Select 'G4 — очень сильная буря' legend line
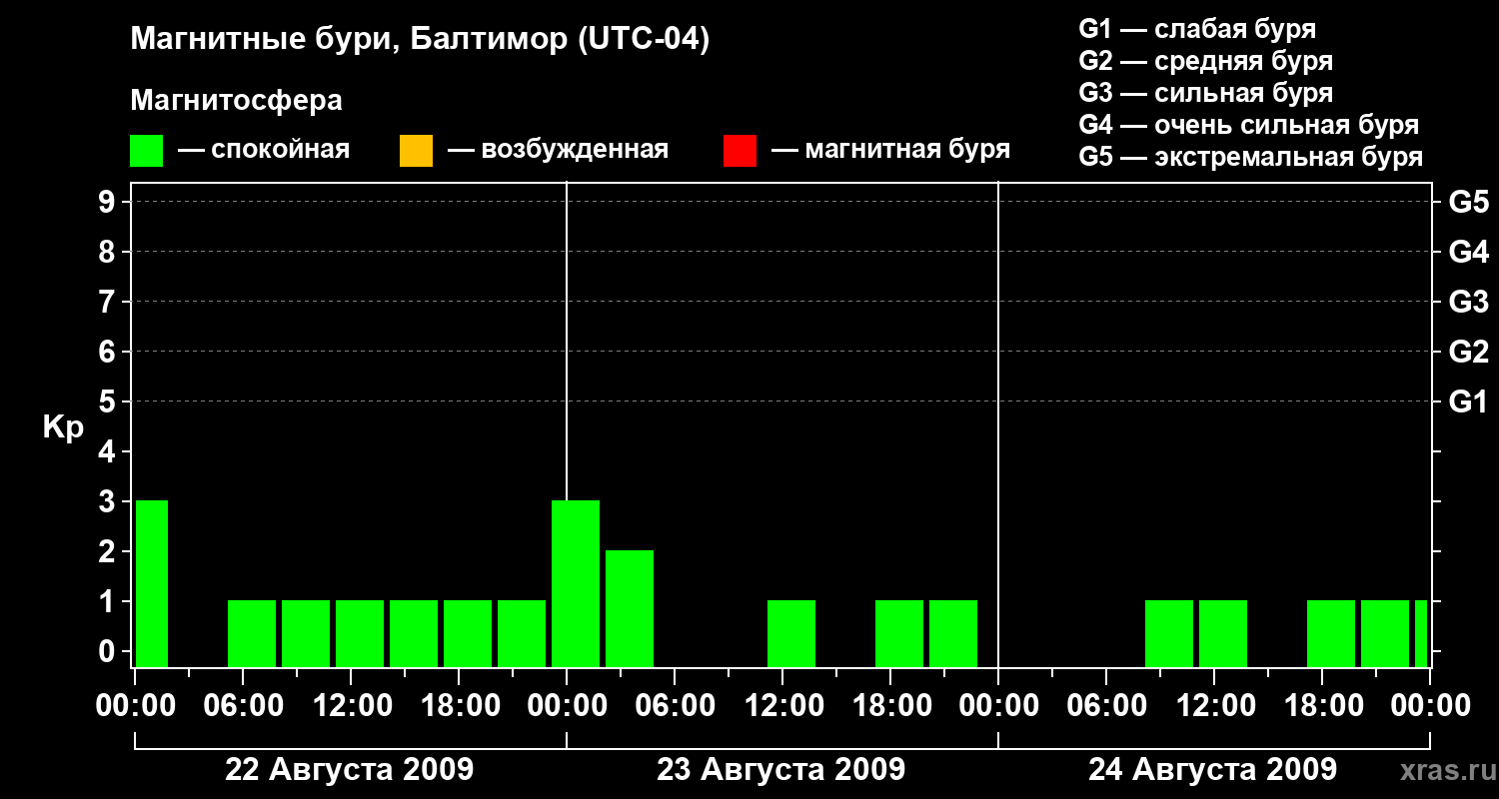Image resolution: width=1499 pixels, height=799 pixels. click(1248, 125)
